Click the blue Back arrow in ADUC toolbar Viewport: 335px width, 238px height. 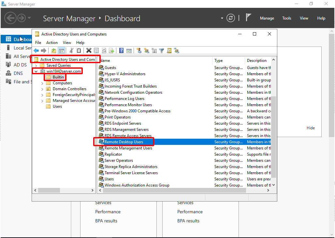[36, 50]
